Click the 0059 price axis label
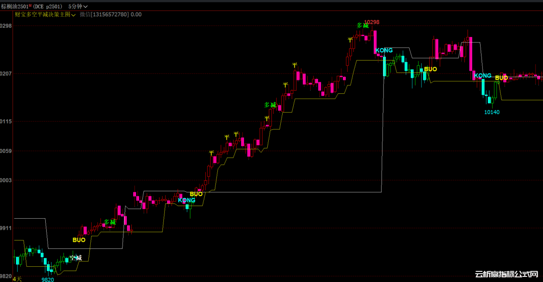 [6, 151]
